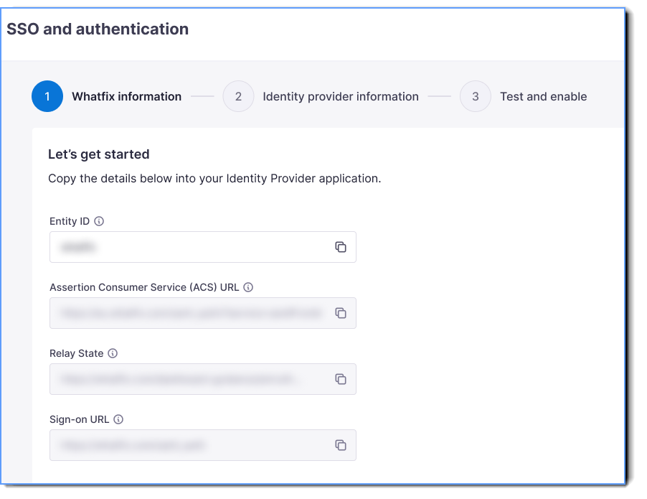Open Identity provider information step
Viewport: 647px width, 499px height.
(x=341, y=96)
